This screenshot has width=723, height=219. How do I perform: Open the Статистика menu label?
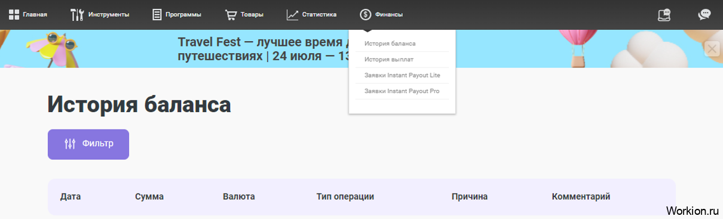click(x=319, y=14)
